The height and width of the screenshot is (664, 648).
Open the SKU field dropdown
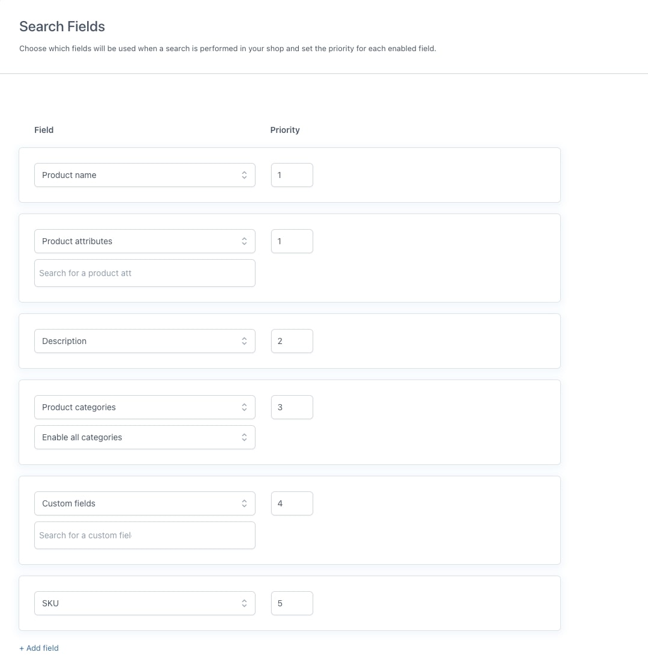point(144,603)
